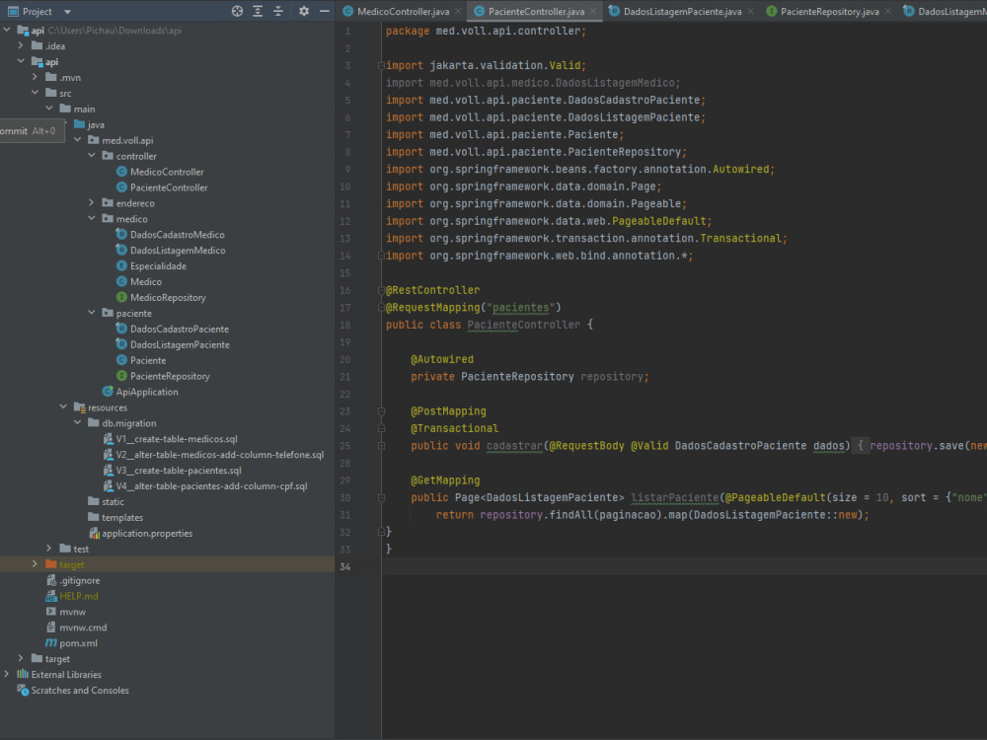
Task: Select the .gitignore file
Action: 79,581
